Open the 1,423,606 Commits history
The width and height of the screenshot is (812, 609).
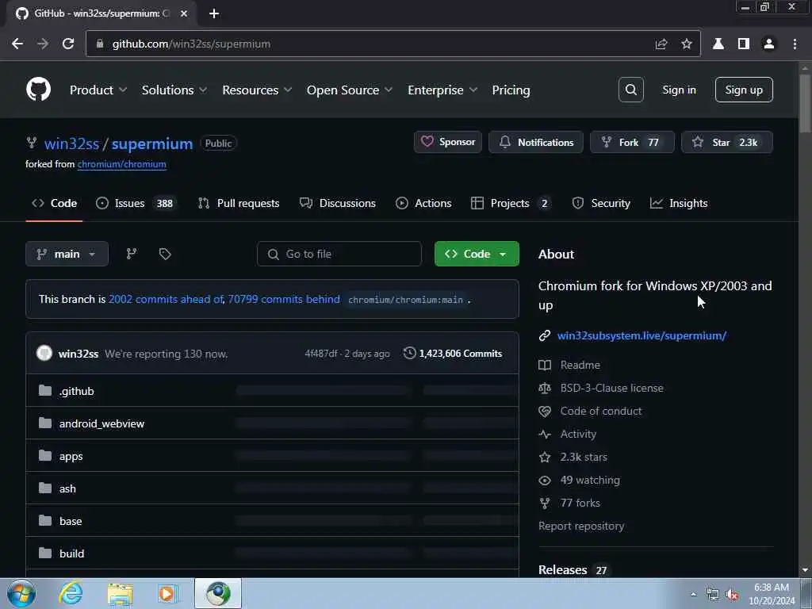(453, 353)
